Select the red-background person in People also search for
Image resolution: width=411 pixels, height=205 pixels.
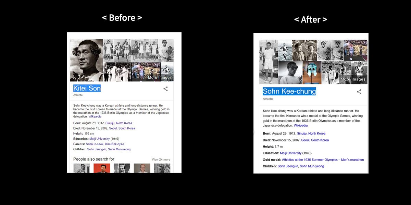pos(102,168)
